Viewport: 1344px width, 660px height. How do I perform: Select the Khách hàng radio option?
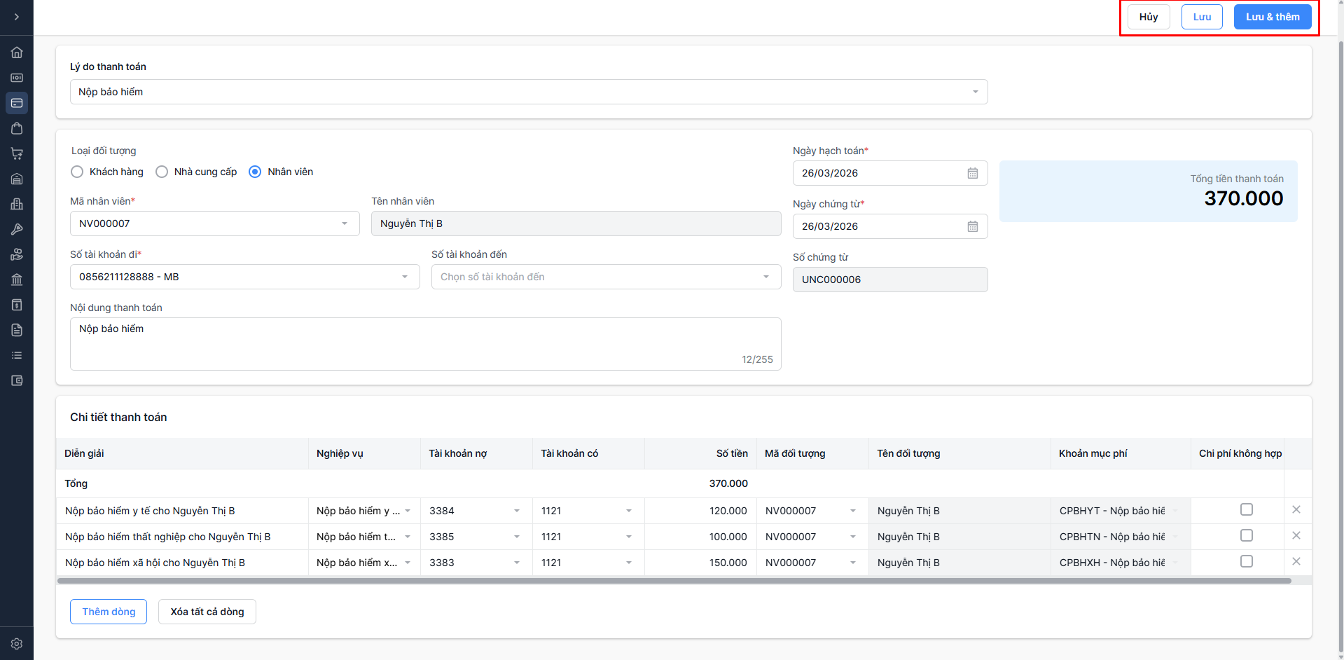point(77,172)
